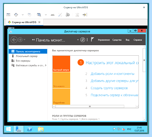Viewport: 152px width, 137px height.
Task: Click the vertical scrollbar down arrow
Action: pos(144,119)
